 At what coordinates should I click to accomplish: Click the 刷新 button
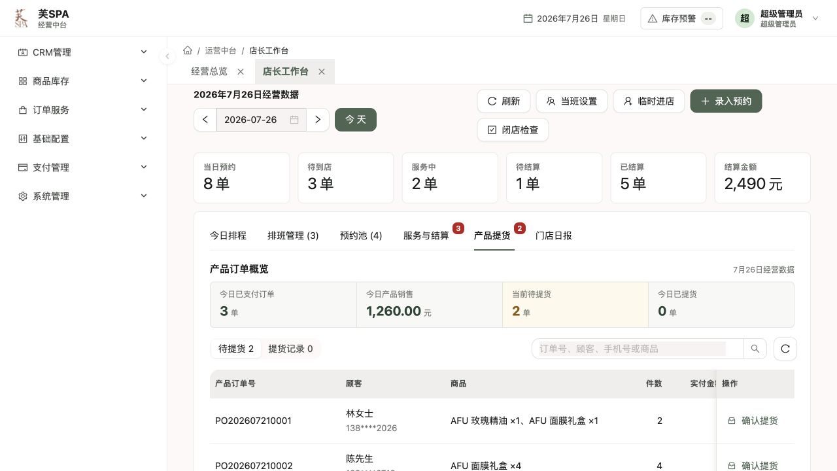point(504,101)
